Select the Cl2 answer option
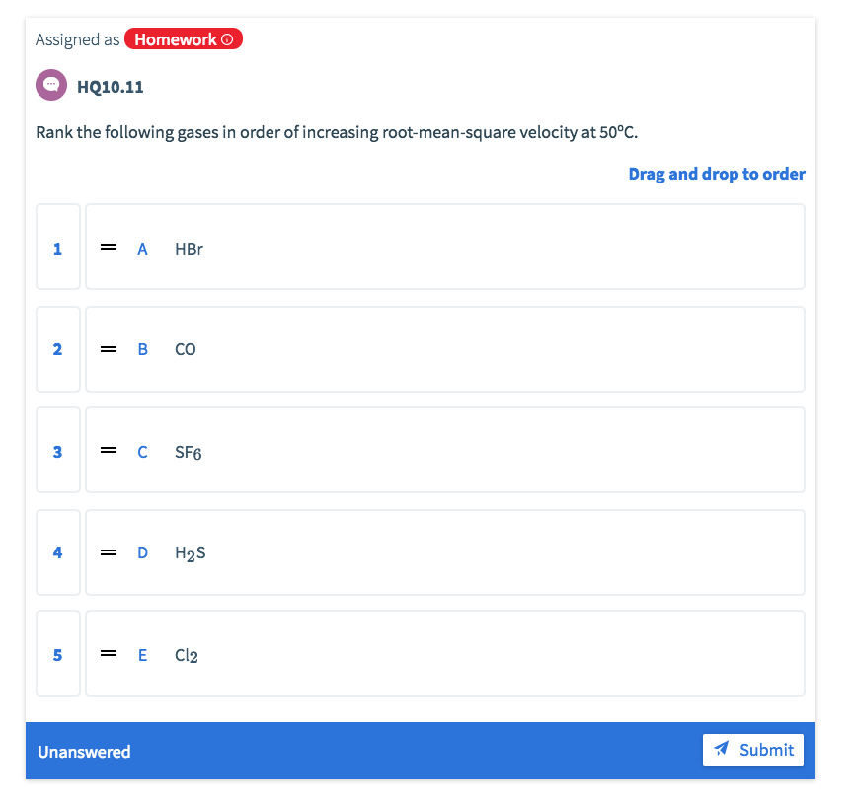The image size is (851, 807). point(444,654)
